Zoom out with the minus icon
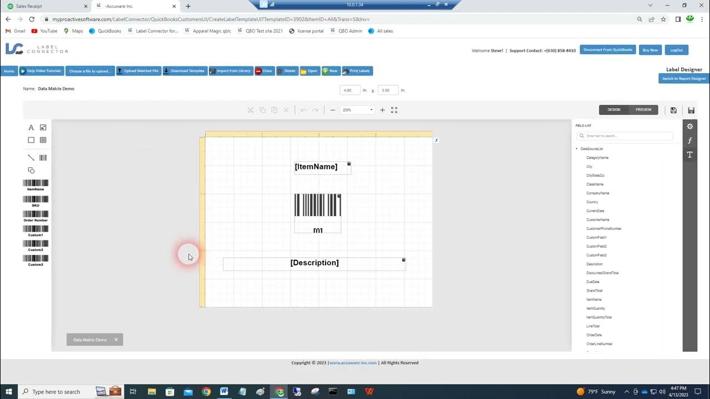 333,110
